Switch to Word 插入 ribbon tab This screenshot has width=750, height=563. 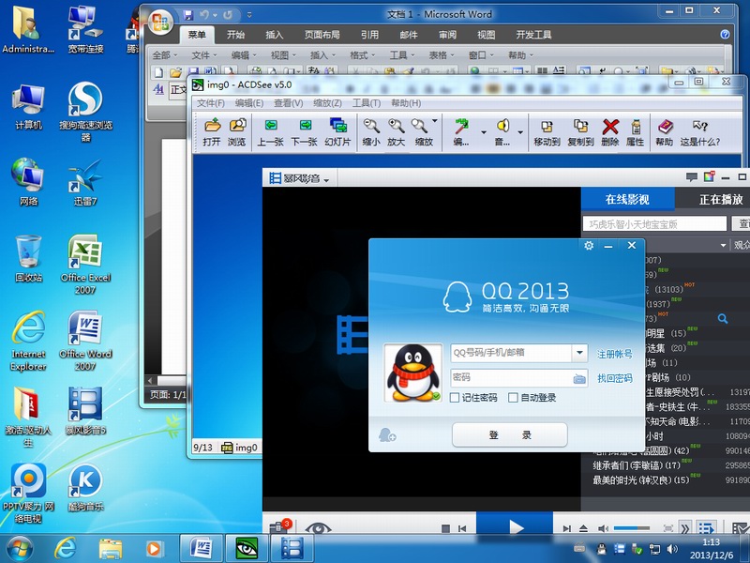(274, 35)
